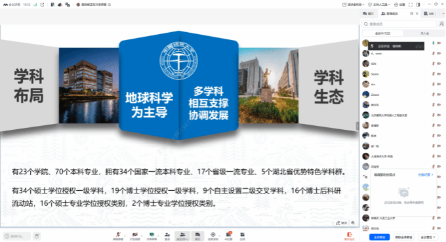Unmute microphone in bottom toolbar
Image resolution: width=446 pixels, height=242 pixels.
click(x=118, y=235)
